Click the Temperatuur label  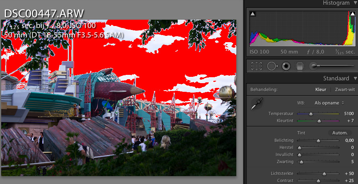tap(281, 114)
